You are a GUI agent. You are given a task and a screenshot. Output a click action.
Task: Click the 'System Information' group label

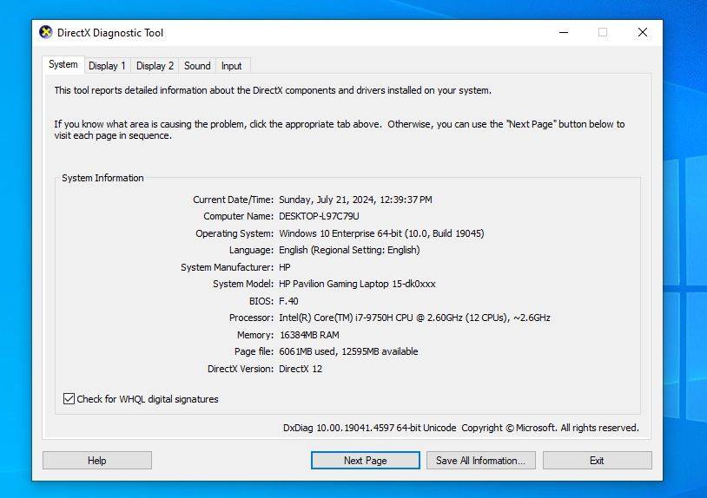tap(102, 178)
